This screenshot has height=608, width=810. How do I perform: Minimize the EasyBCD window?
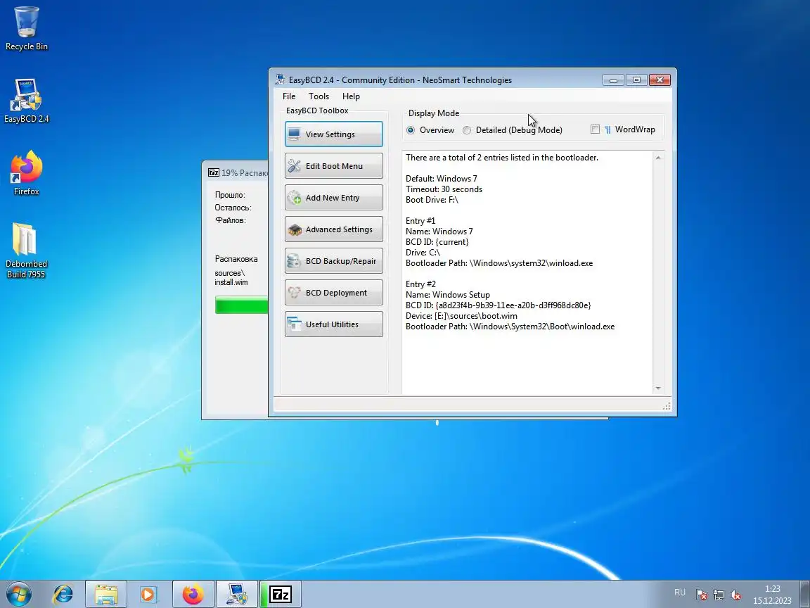pos(613,80)
